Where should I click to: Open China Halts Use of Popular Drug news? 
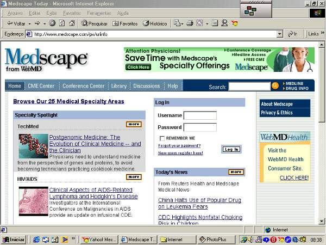pos(199,203)
